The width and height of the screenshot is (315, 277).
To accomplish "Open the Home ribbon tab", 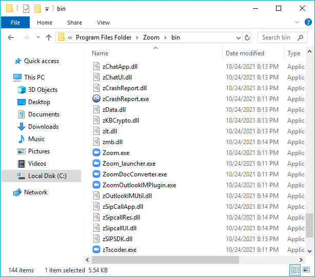I will coord(45,23).
